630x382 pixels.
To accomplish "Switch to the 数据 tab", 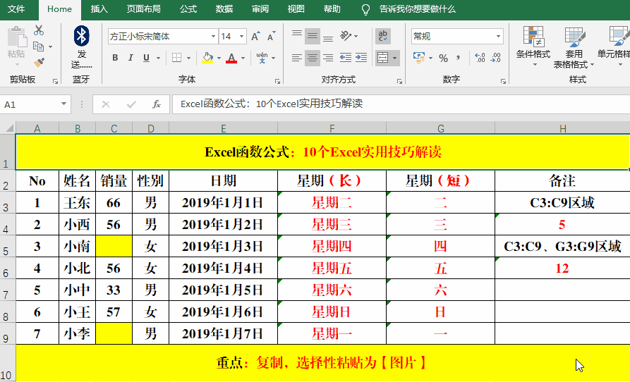I will click(224, 9).
